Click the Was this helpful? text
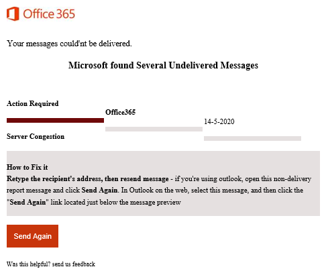The image size is (328, 273). [29, 264]
